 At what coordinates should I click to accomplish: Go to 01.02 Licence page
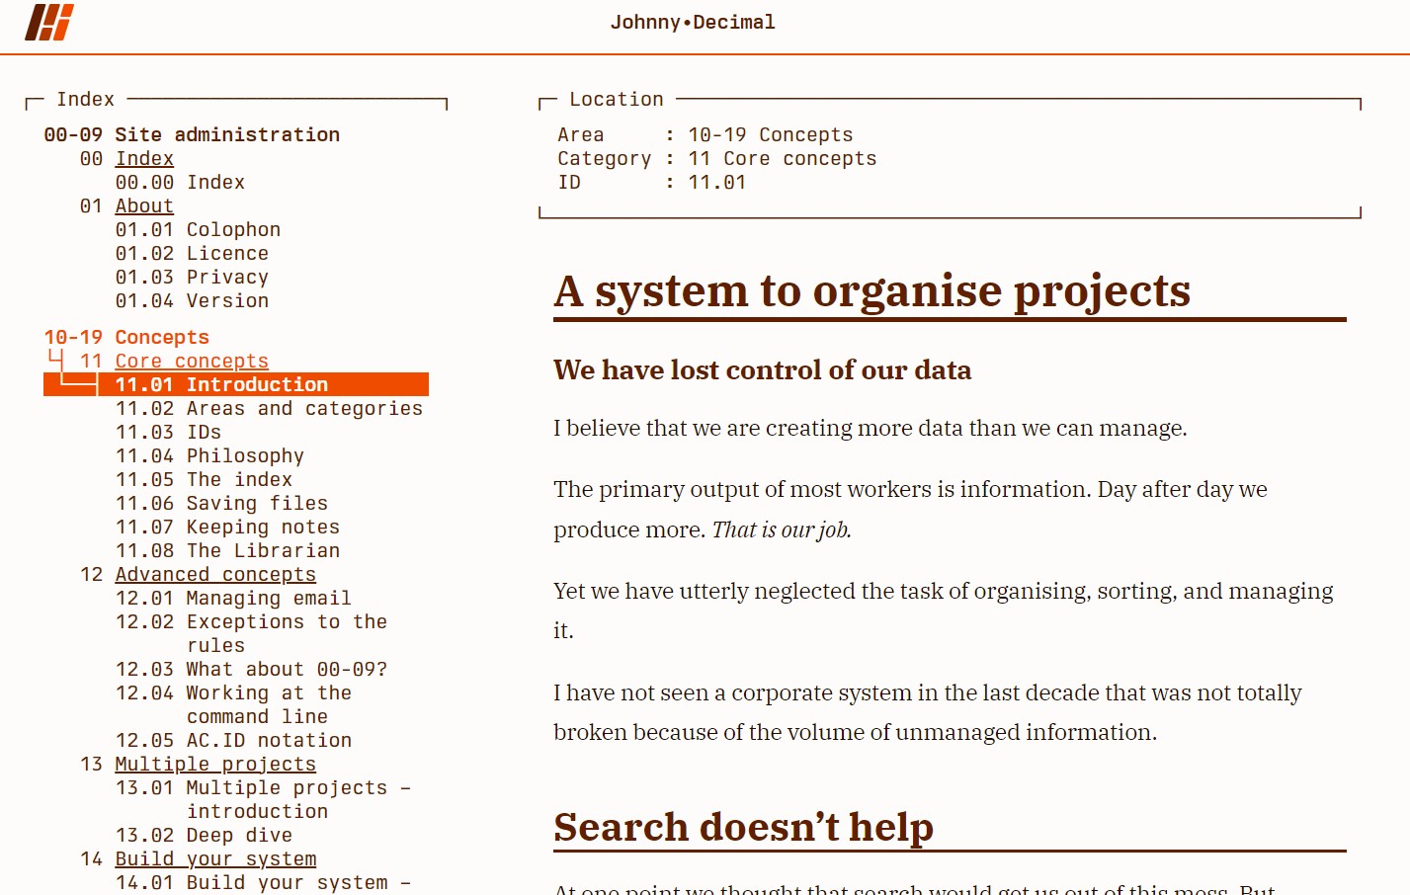point(192,254)
